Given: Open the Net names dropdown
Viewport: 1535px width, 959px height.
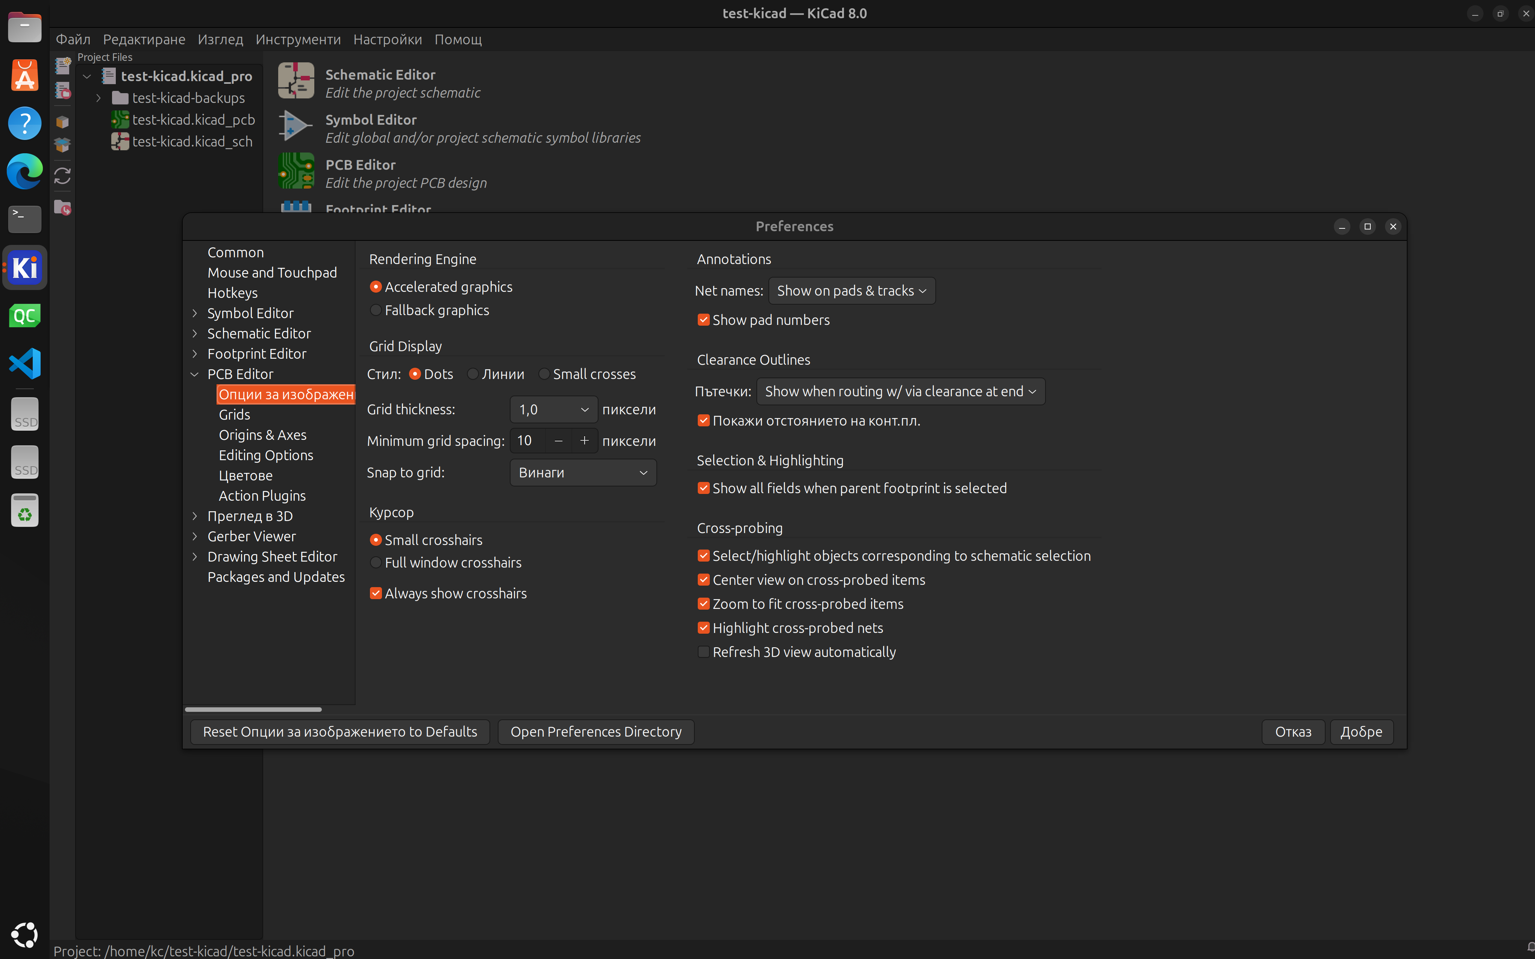Looking at the screenshot, I should pos(851,291).
